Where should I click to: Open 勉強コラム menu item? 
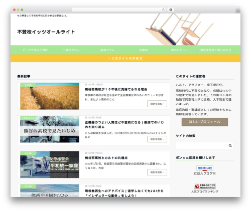(x=107, y=50)
